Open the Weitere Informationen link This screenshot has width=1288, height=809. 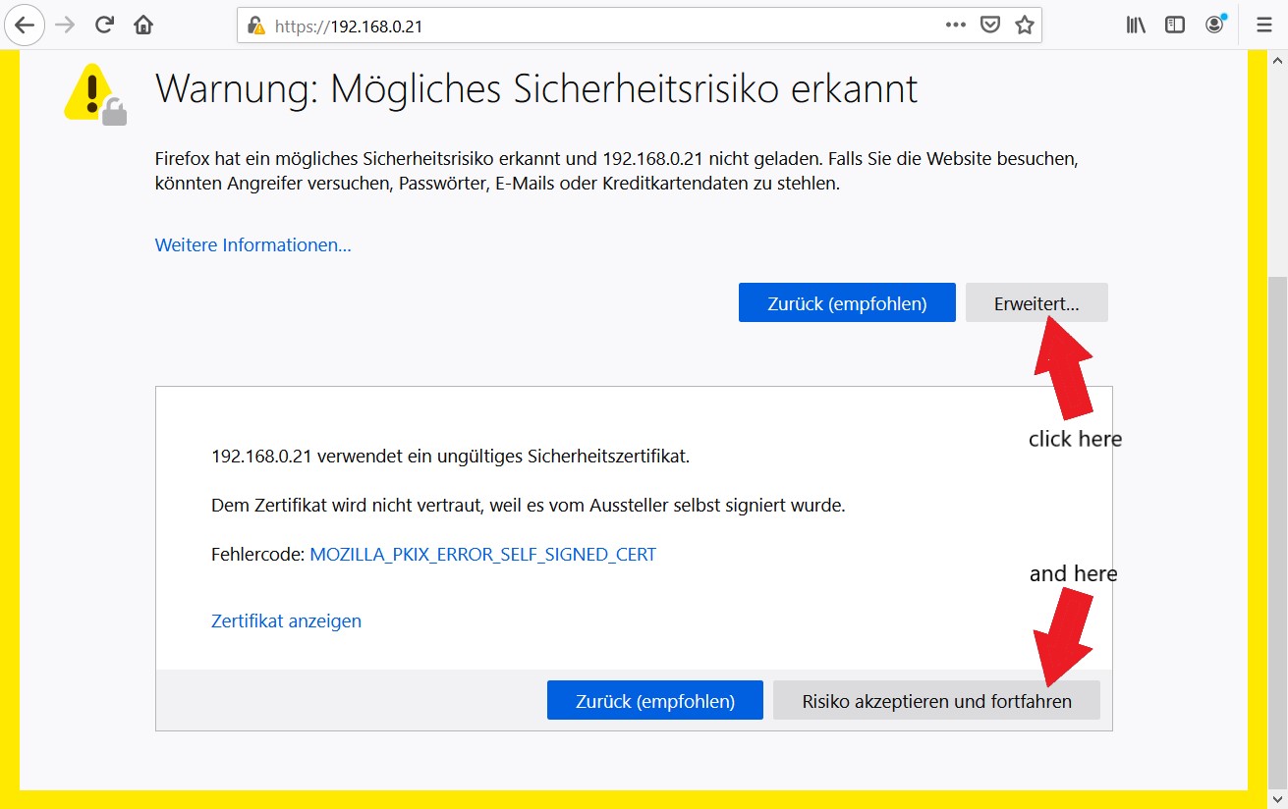[x=252, y=244]
